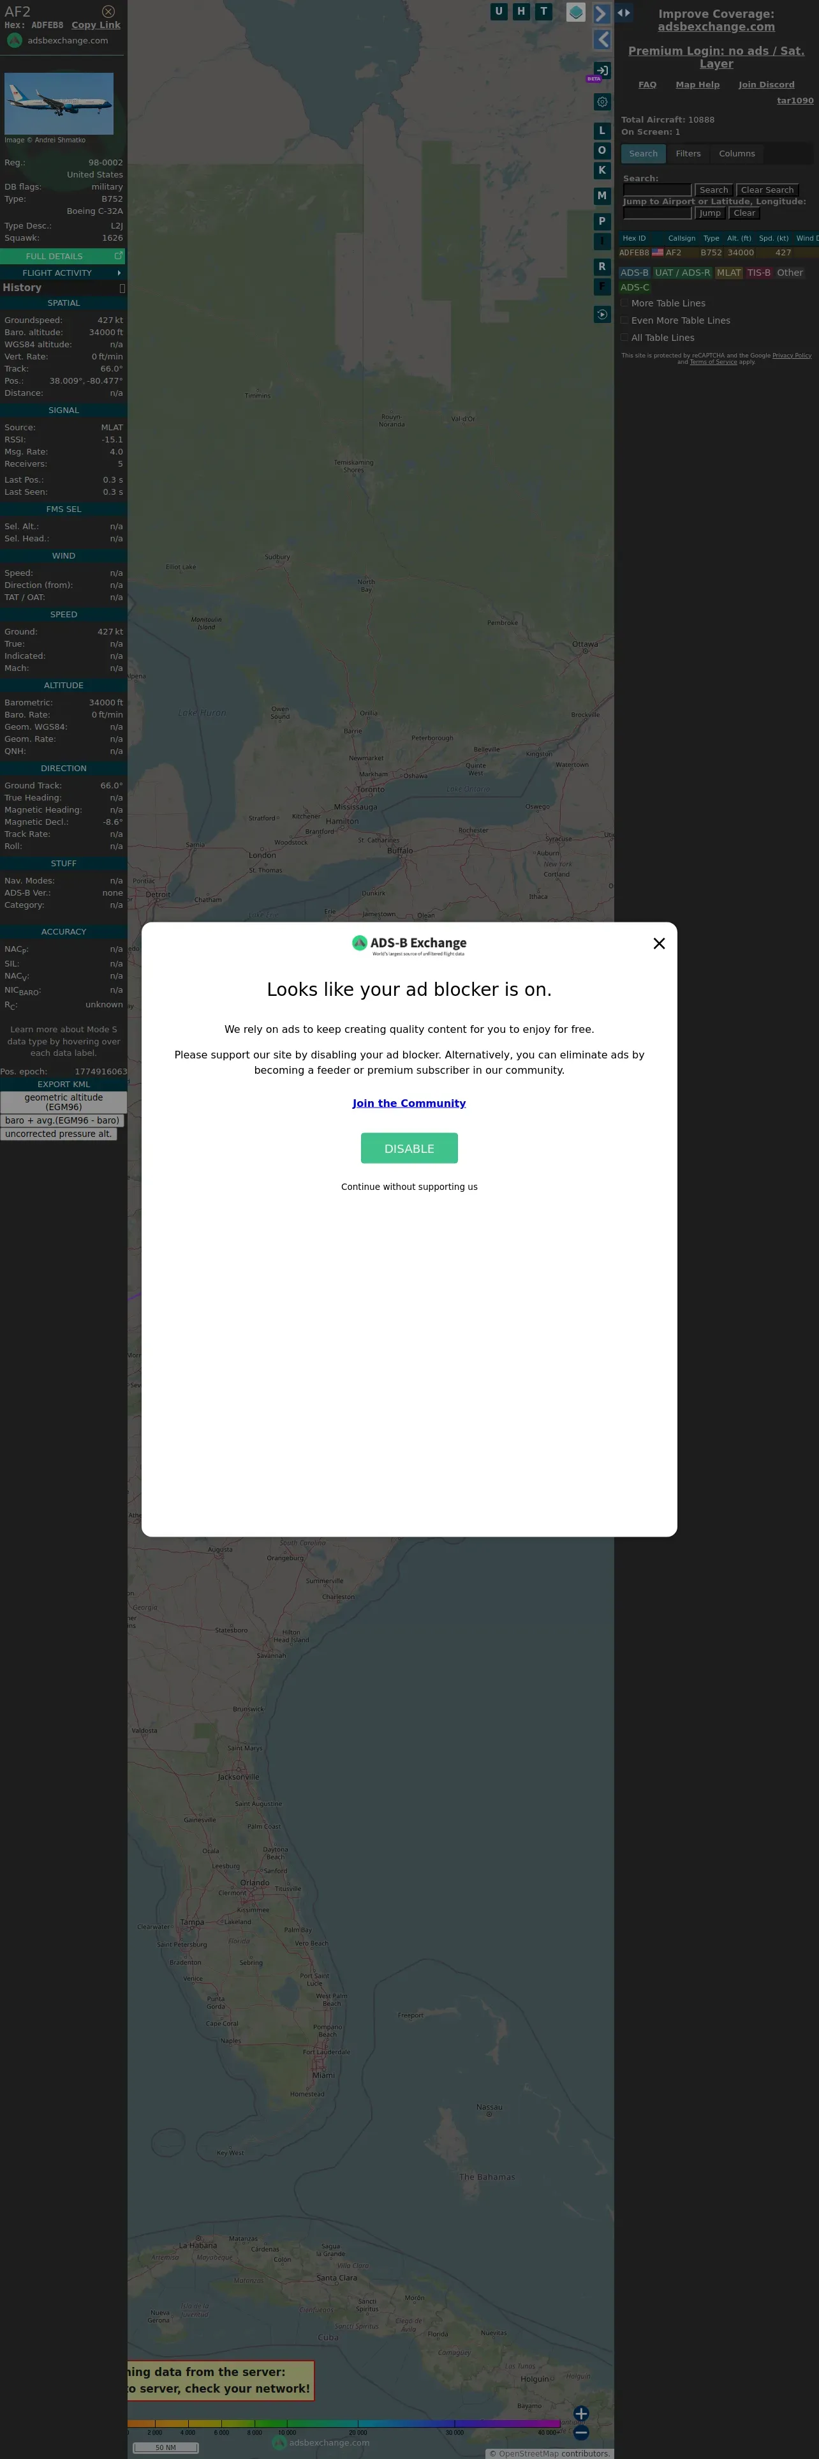Open the history replay icon
The image size is (819, 2459).
[601, 314]
